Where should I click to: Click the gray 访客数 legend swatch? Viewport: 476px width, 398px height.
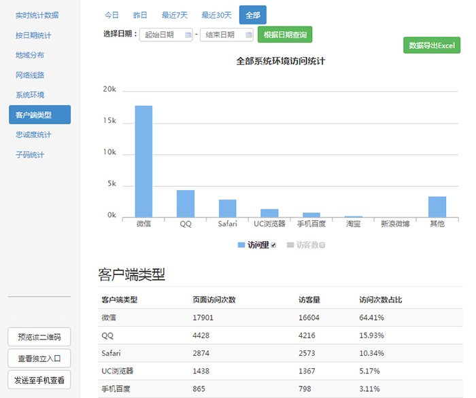click(290, 245)
